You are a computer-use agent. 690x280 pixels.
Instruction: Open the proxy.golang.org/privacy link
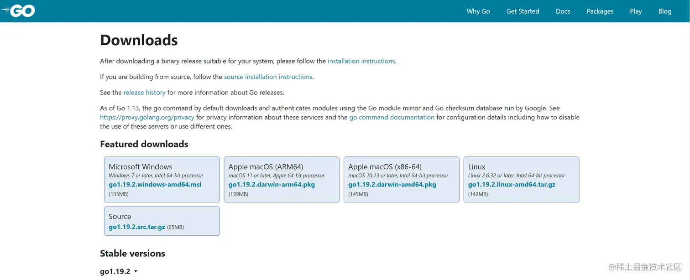[x=147, y=117]
